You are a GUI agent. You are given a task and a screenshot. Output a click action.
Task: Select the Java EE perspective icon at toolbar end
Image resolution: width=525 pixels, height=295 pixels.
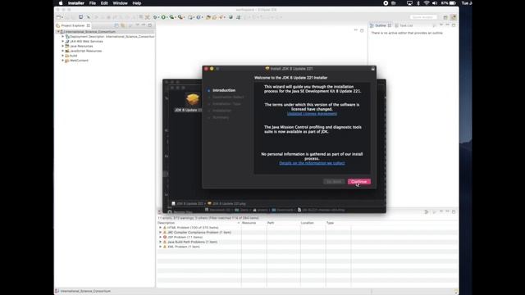pos(454,17)
